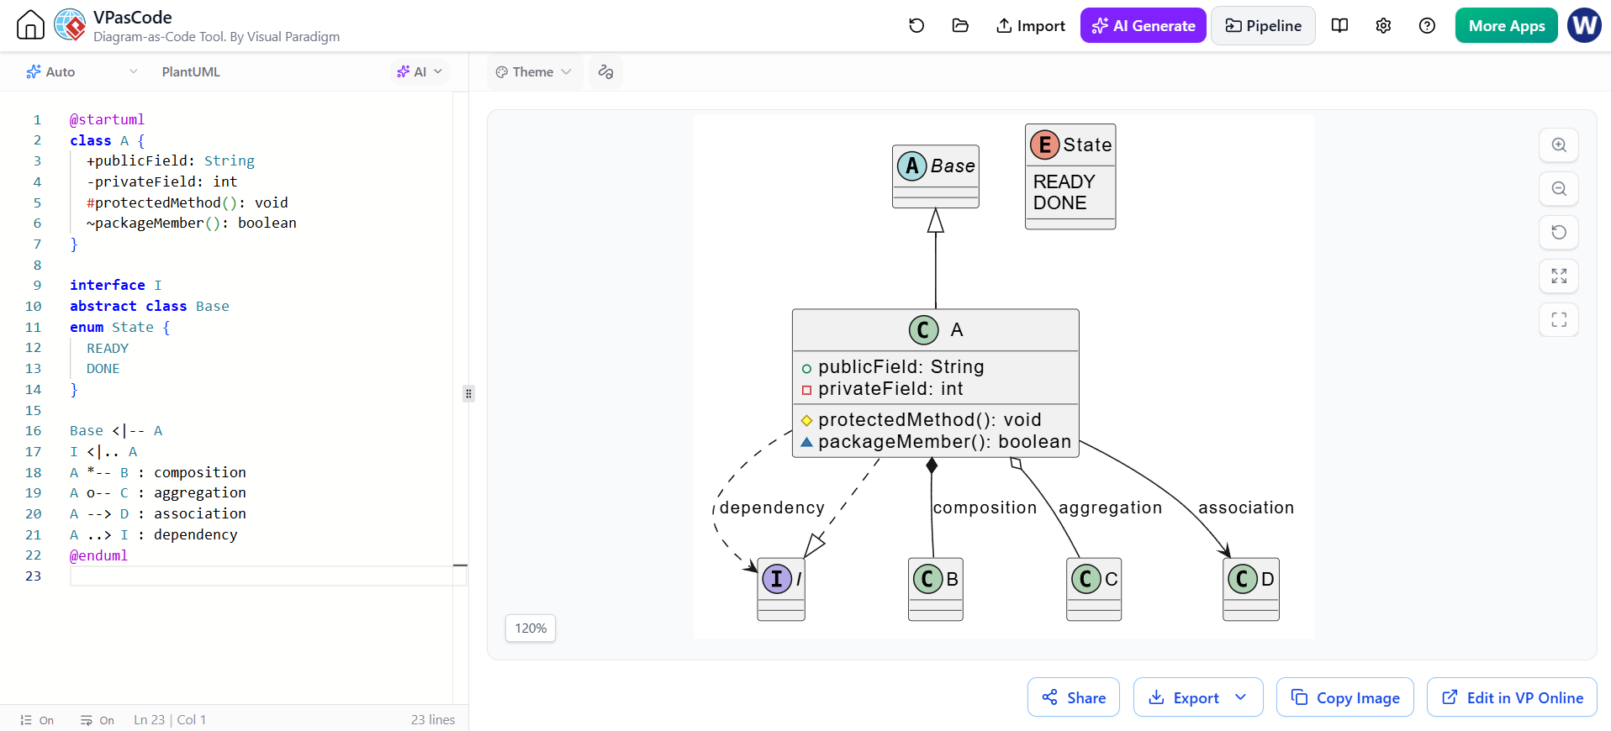Click the 23 lines status text
Image resolution: width=1611 pixels, height=731 pixels.
pos(433,720)
